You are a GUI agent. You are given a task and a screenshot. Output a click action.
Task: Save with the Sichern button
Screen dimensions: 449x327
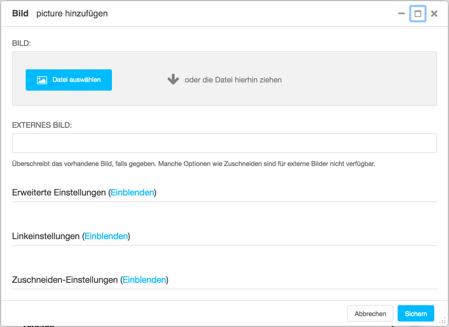[x=416, y=314]
